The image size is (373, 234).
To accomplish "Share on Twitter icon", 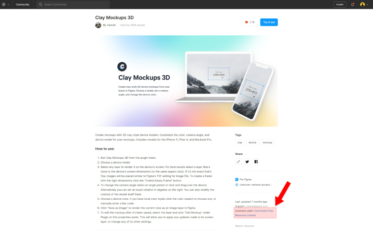I will [247, 162].
